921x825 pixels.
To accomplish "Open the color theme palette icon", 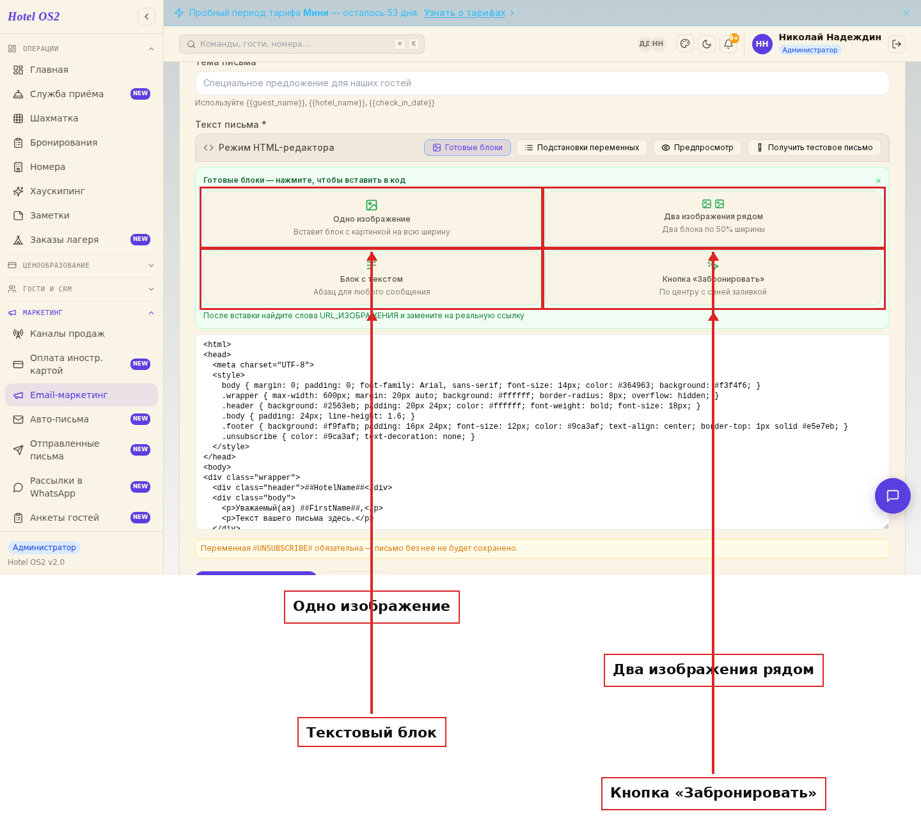I will tap(685, 44).
